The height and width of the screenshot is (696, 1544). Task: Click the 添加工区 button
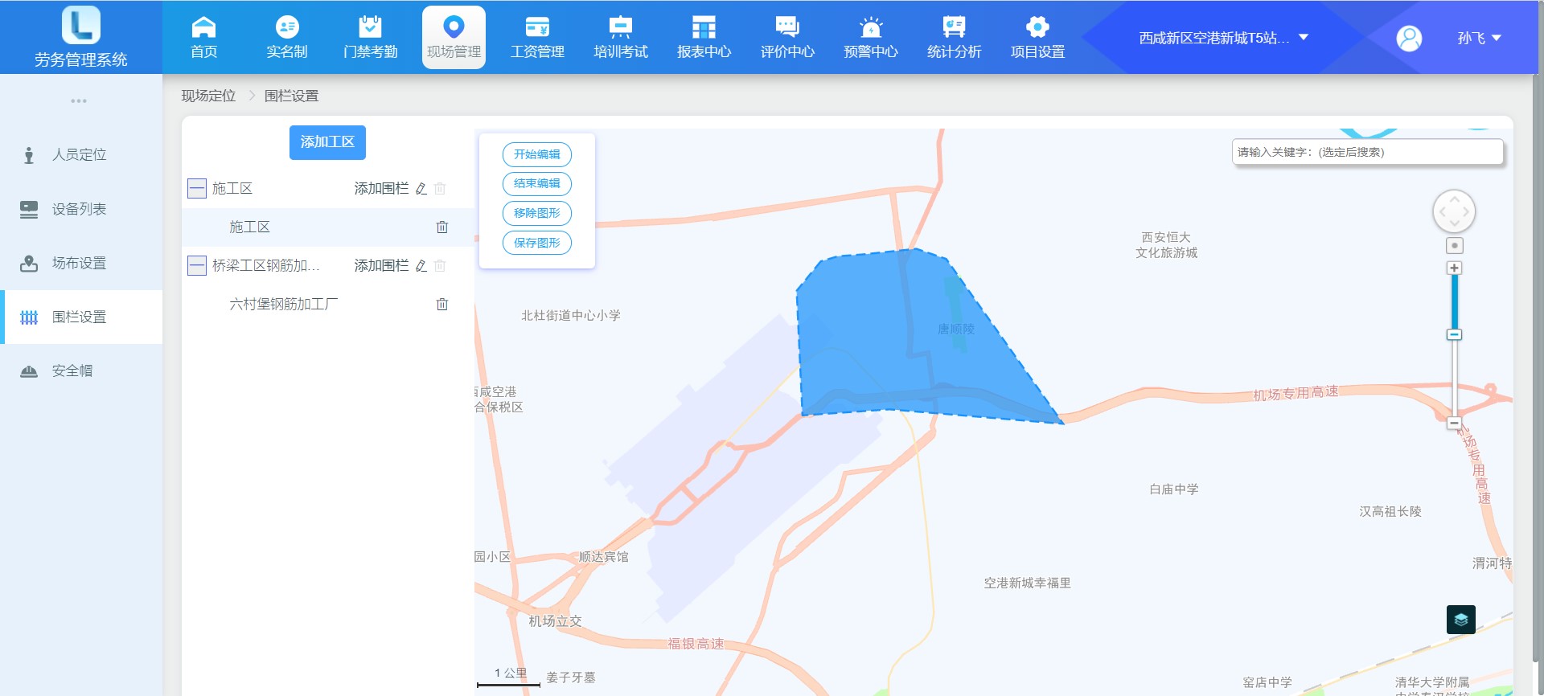[x=327, y=142]
